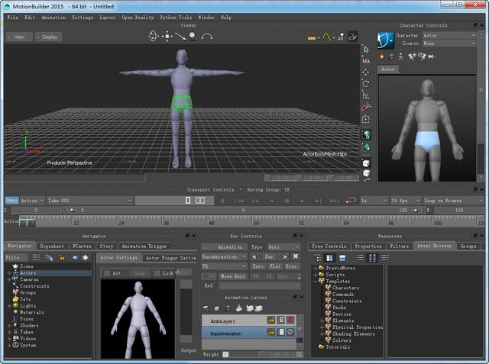Image resolution: width=489 pixels, height=364 pixels.
Task: Go back with Navigator left arrow
Action: [75, 257]
